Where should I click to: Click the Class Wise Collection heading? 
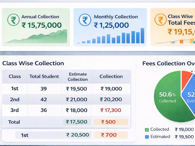coord(33,63)
